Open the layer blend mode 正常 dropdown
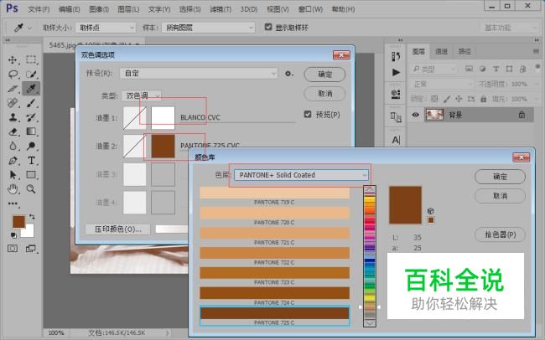The width and height of the screenshot is (545, 340). tap(441, 84)
